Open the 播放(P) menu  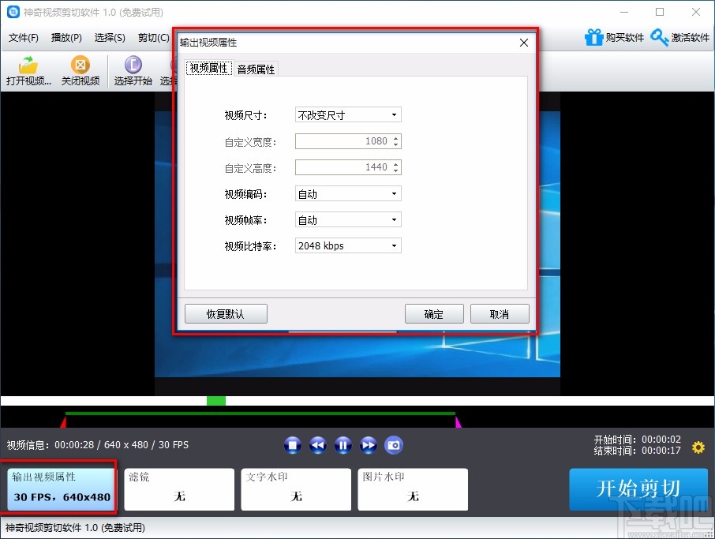pos(66,37)
